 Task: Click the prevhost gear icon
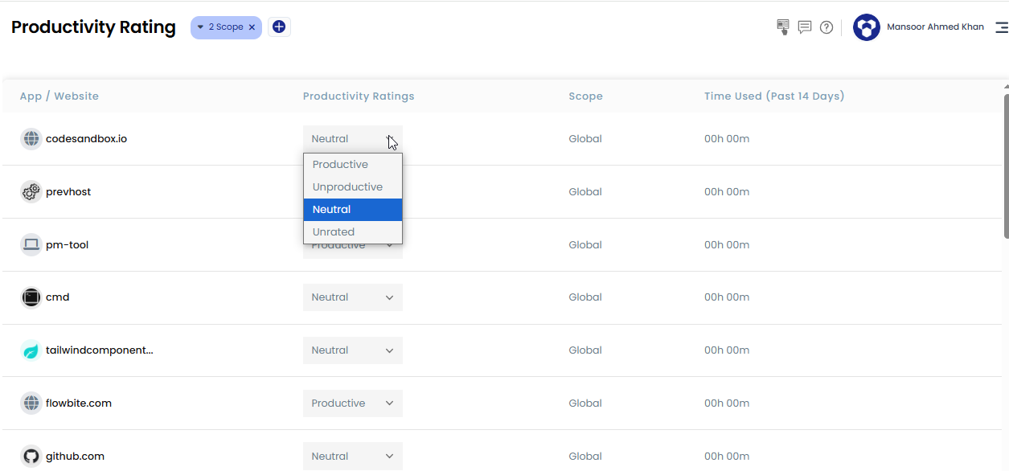click(31, 191)
